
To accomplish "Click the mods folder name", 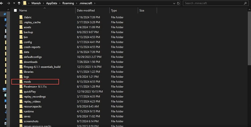I will click(x=27, y=82).
